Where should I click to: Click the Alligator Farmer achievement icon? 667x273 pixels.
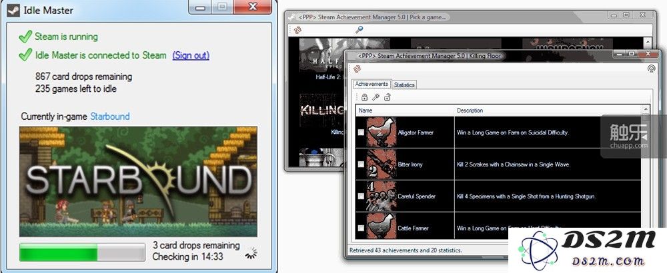pyautogui.click(x=382, y=133)
